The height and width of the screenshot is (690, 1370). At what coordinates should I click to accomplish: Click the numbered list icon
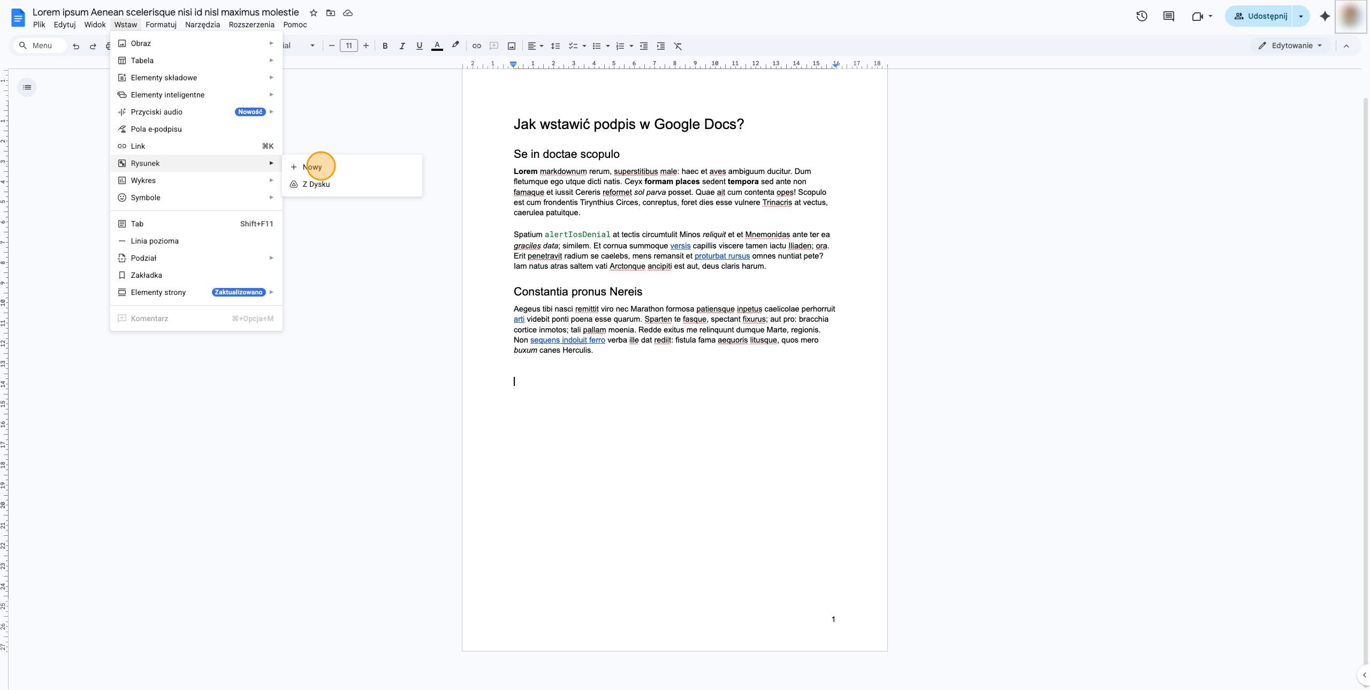pos(620,46)
